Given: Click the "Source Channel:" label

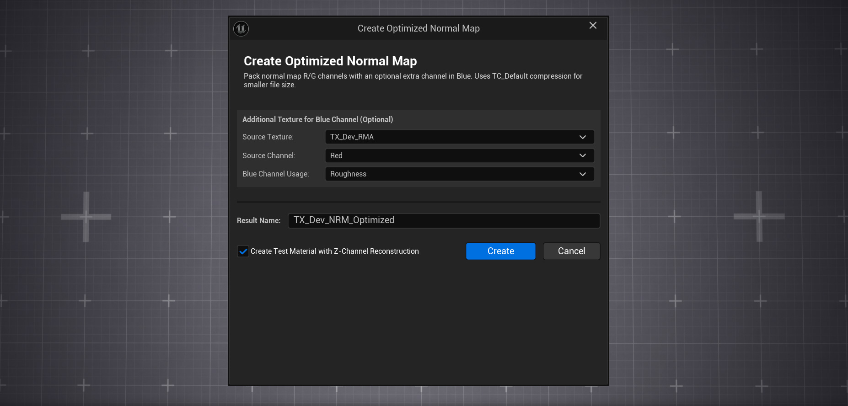Looking at the screenshot, I should (269, 155).
